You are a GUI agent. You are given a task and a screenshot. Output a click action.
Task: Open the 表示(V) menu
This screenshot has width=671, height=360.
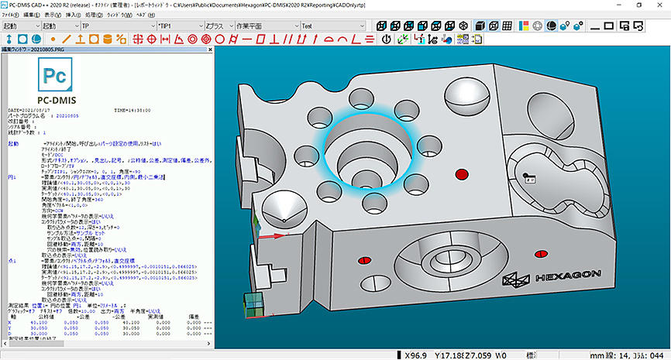tap(53, 15)
